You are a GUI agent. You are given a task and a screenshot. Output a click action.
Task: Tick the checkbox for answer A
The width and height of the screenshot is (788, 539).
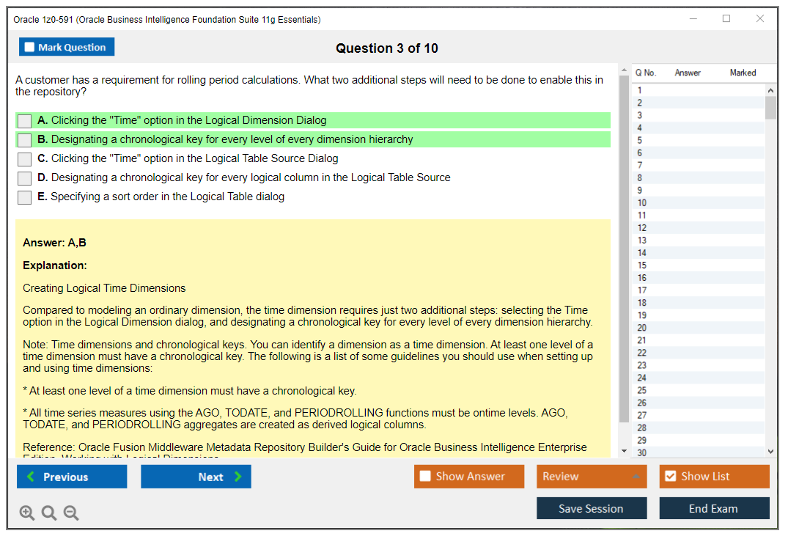coord(25,121)
